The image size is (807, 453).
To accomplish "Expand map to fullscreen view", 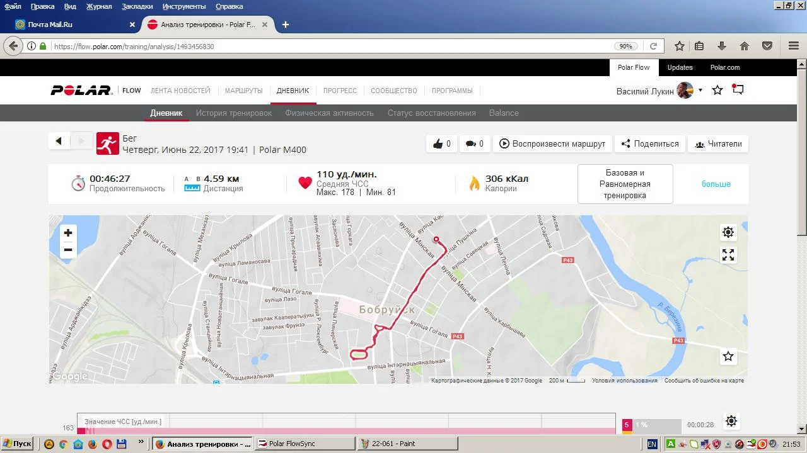I will 728,255.
